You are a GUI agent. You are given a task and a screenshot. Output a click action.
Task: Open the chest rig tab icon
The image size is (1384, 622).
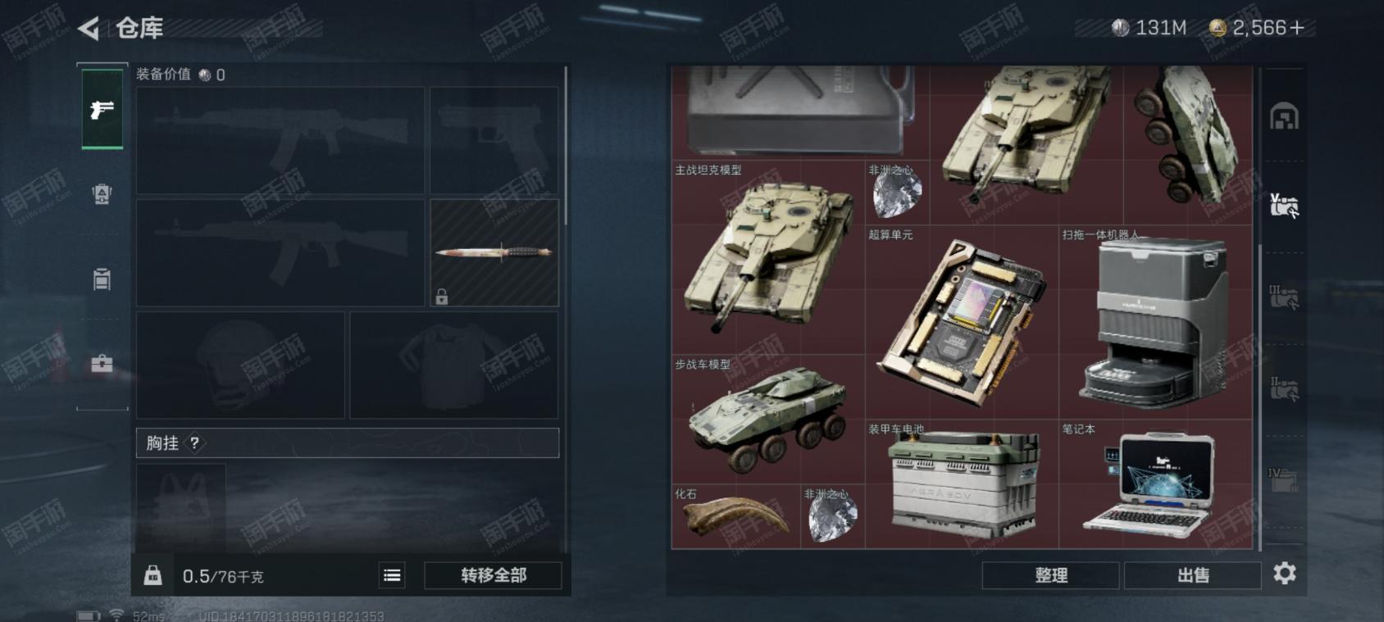(102, 279)
